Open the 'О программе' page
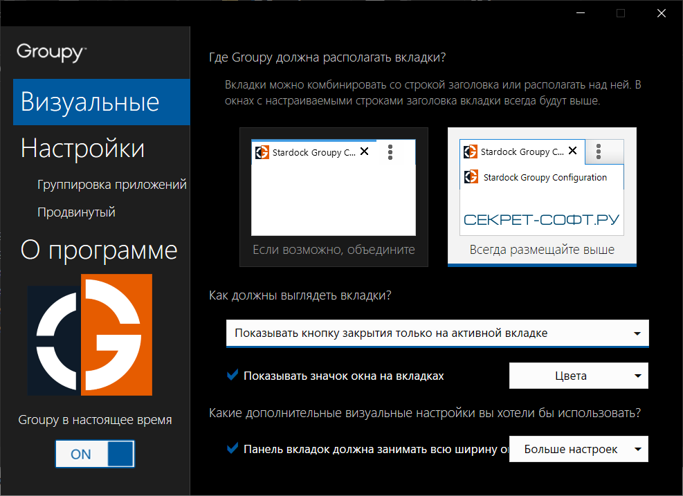This screenshot has height=496, width=683. pos(99,250)
